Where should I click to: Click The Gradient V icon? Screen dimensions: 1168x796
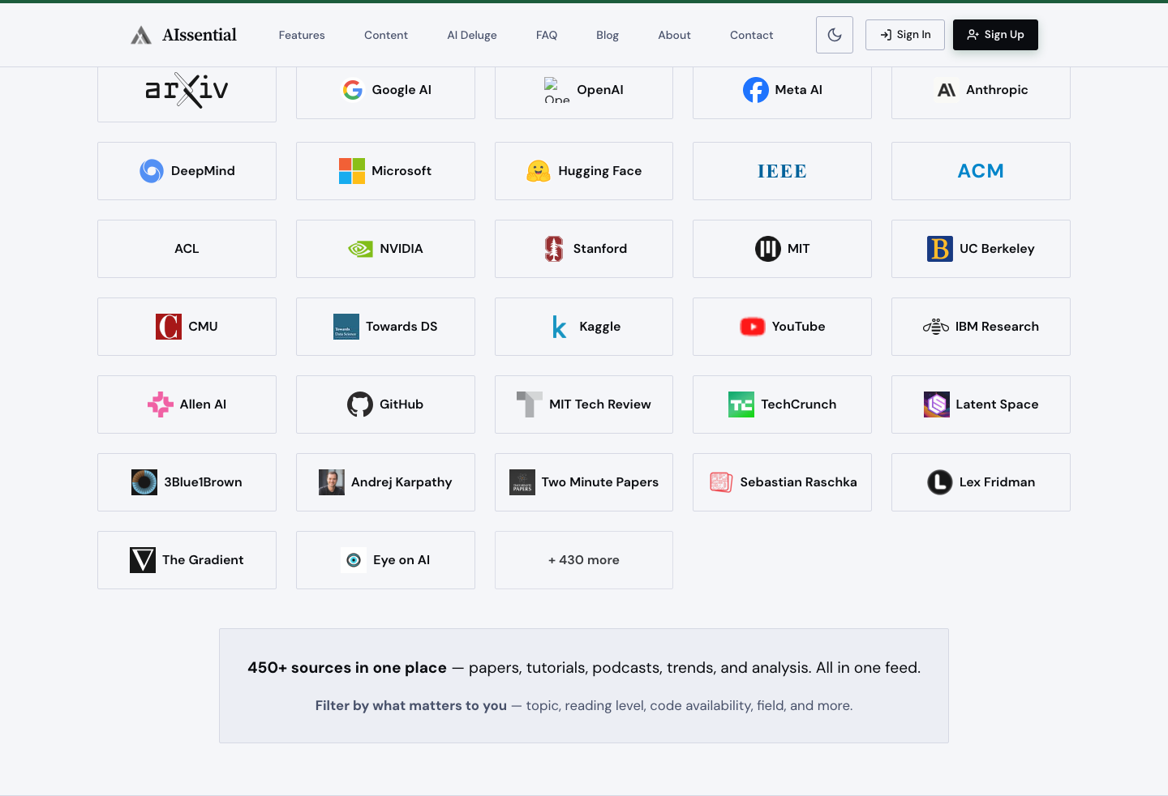(143, 560)
